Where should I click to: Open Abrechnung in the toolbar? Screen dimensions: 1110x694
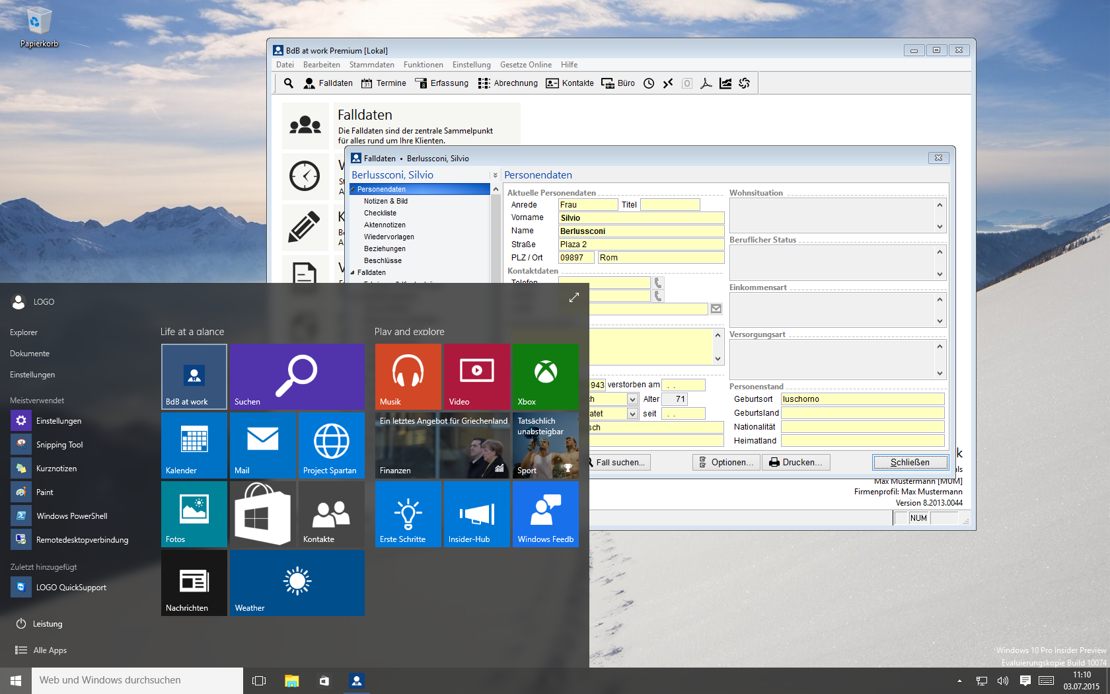click(508, 83)
